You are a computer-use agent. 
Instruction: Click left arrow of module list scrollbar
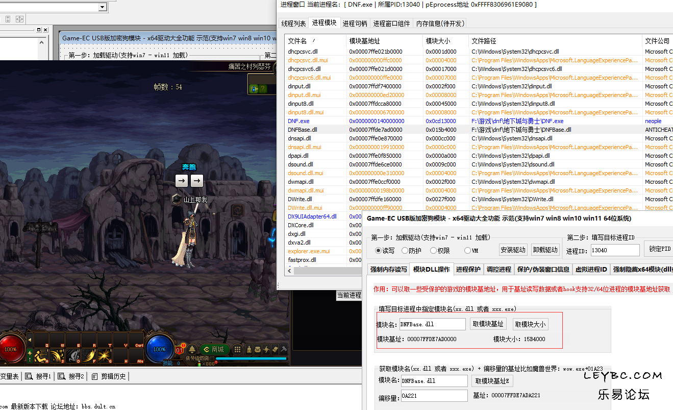(x=289, y=271)
